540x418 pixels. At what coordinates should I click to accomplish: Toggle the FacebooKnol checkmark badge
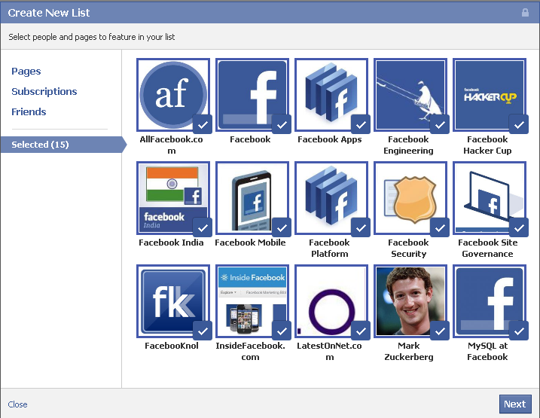pos(203,331)
